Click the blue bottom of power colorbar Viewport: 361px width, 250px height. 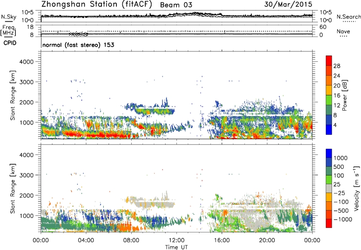[x=329, y=130]
